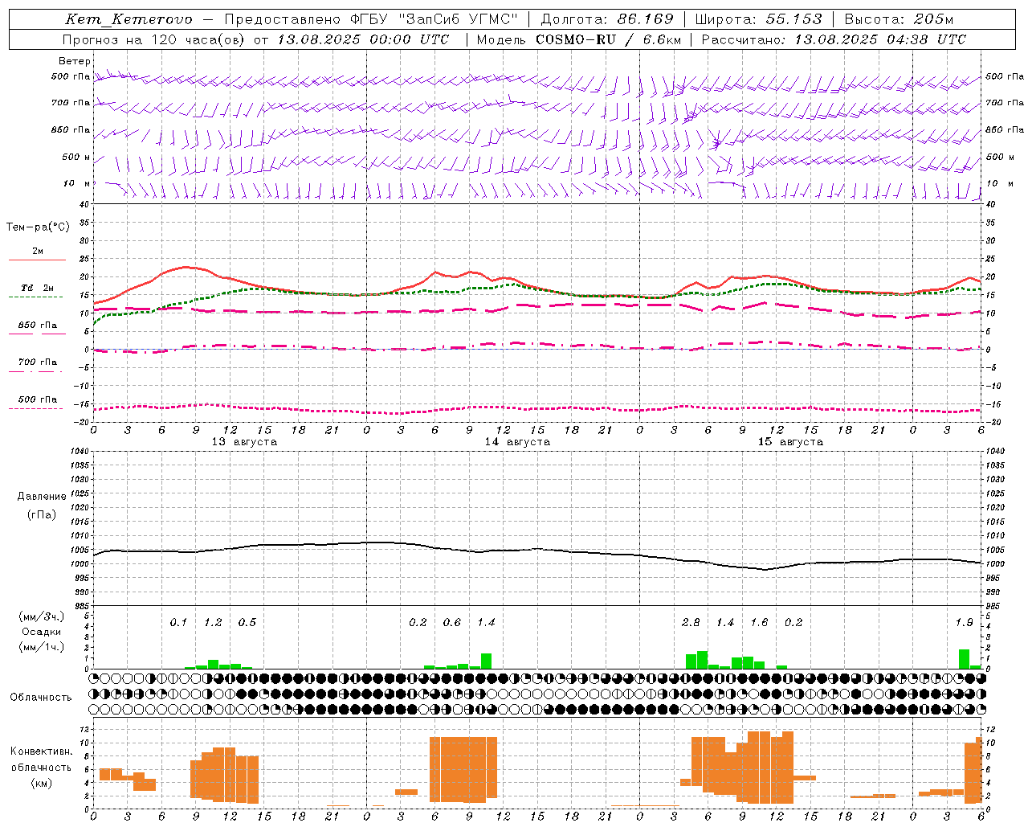This screenshot has height=823, width=1028.
Task: Select the 'Широта: 55.153' latitude value
Action: coord(758,19)
